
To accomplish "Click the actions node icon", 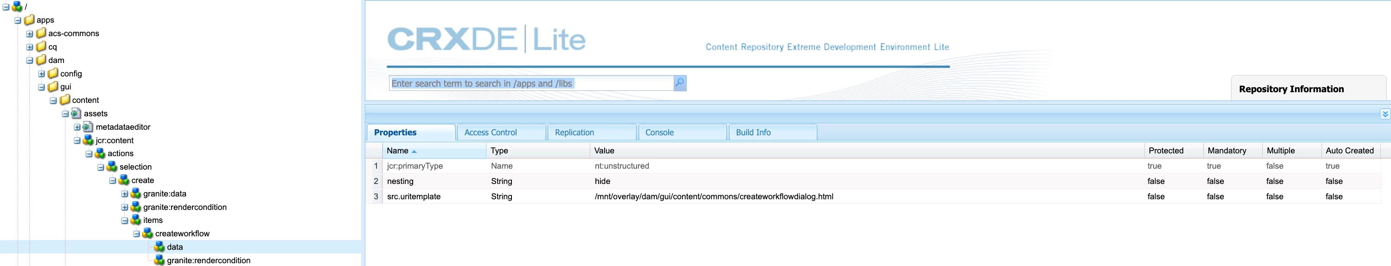I will (x=101, y=153).
